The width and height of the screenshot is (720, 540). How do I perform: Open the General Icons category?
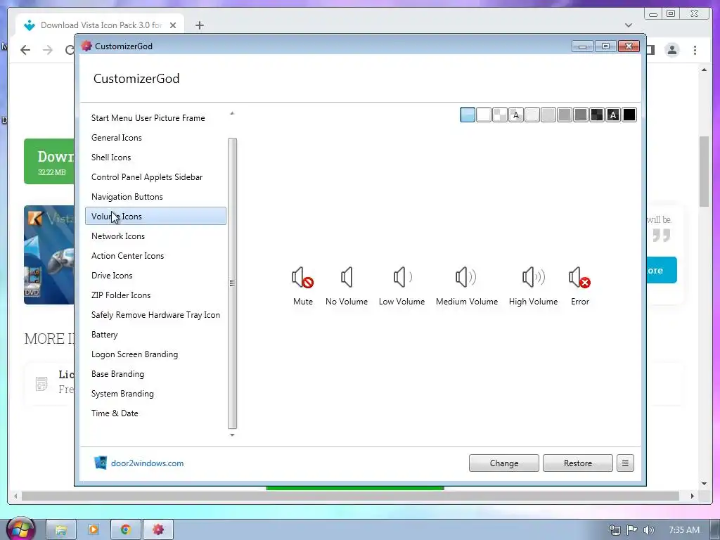click(x=155, y=138)
